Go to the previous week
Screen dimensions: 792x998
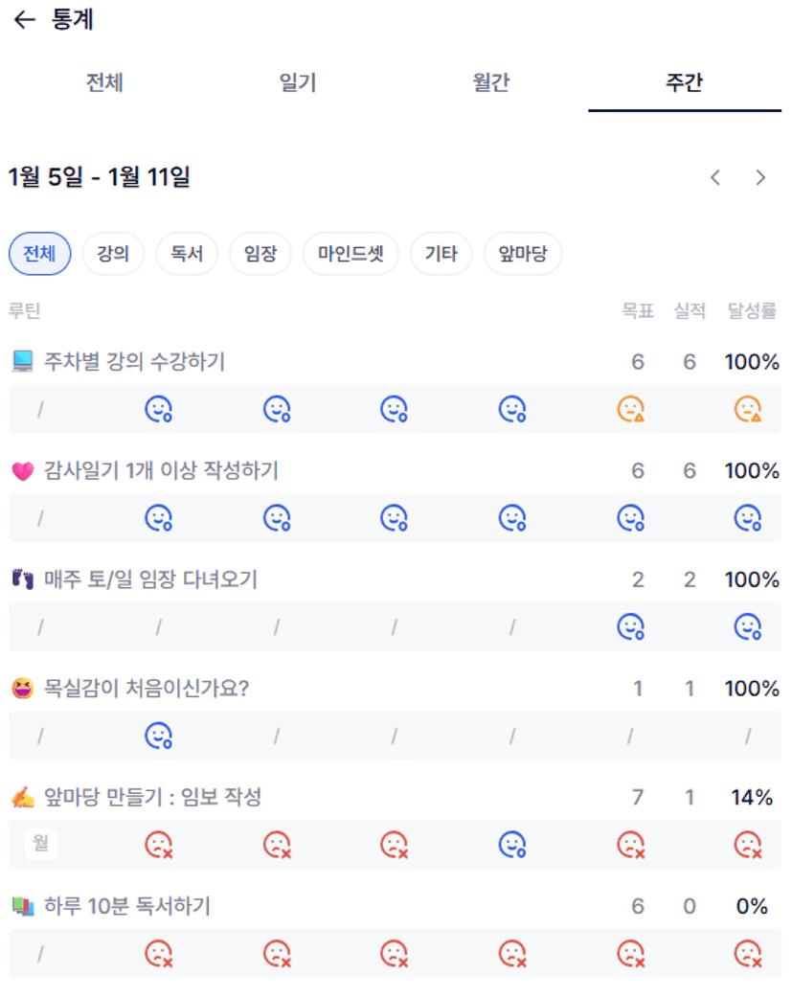[x=714, y=177]
